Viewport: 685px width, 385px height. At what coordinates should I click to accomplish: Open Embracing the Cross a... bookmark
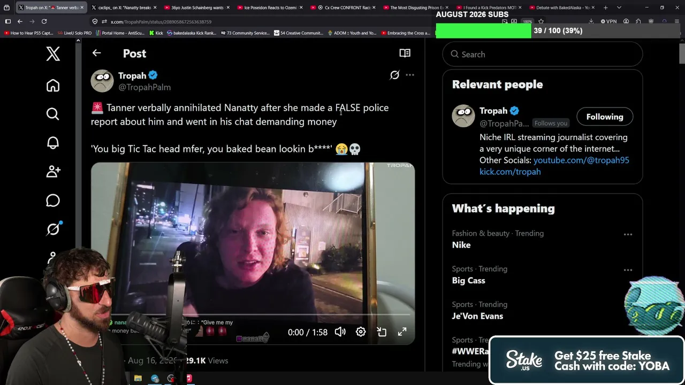(x=405, y=33)
